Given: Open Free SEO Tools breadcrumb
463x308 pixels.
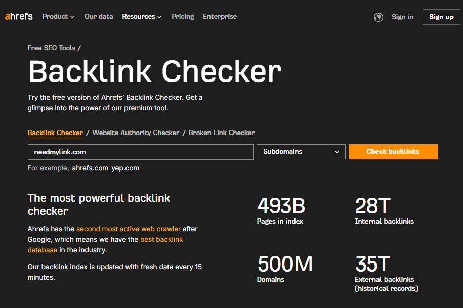Looking at the screenshot, I should pyautogui.click(x=52, y=48).
